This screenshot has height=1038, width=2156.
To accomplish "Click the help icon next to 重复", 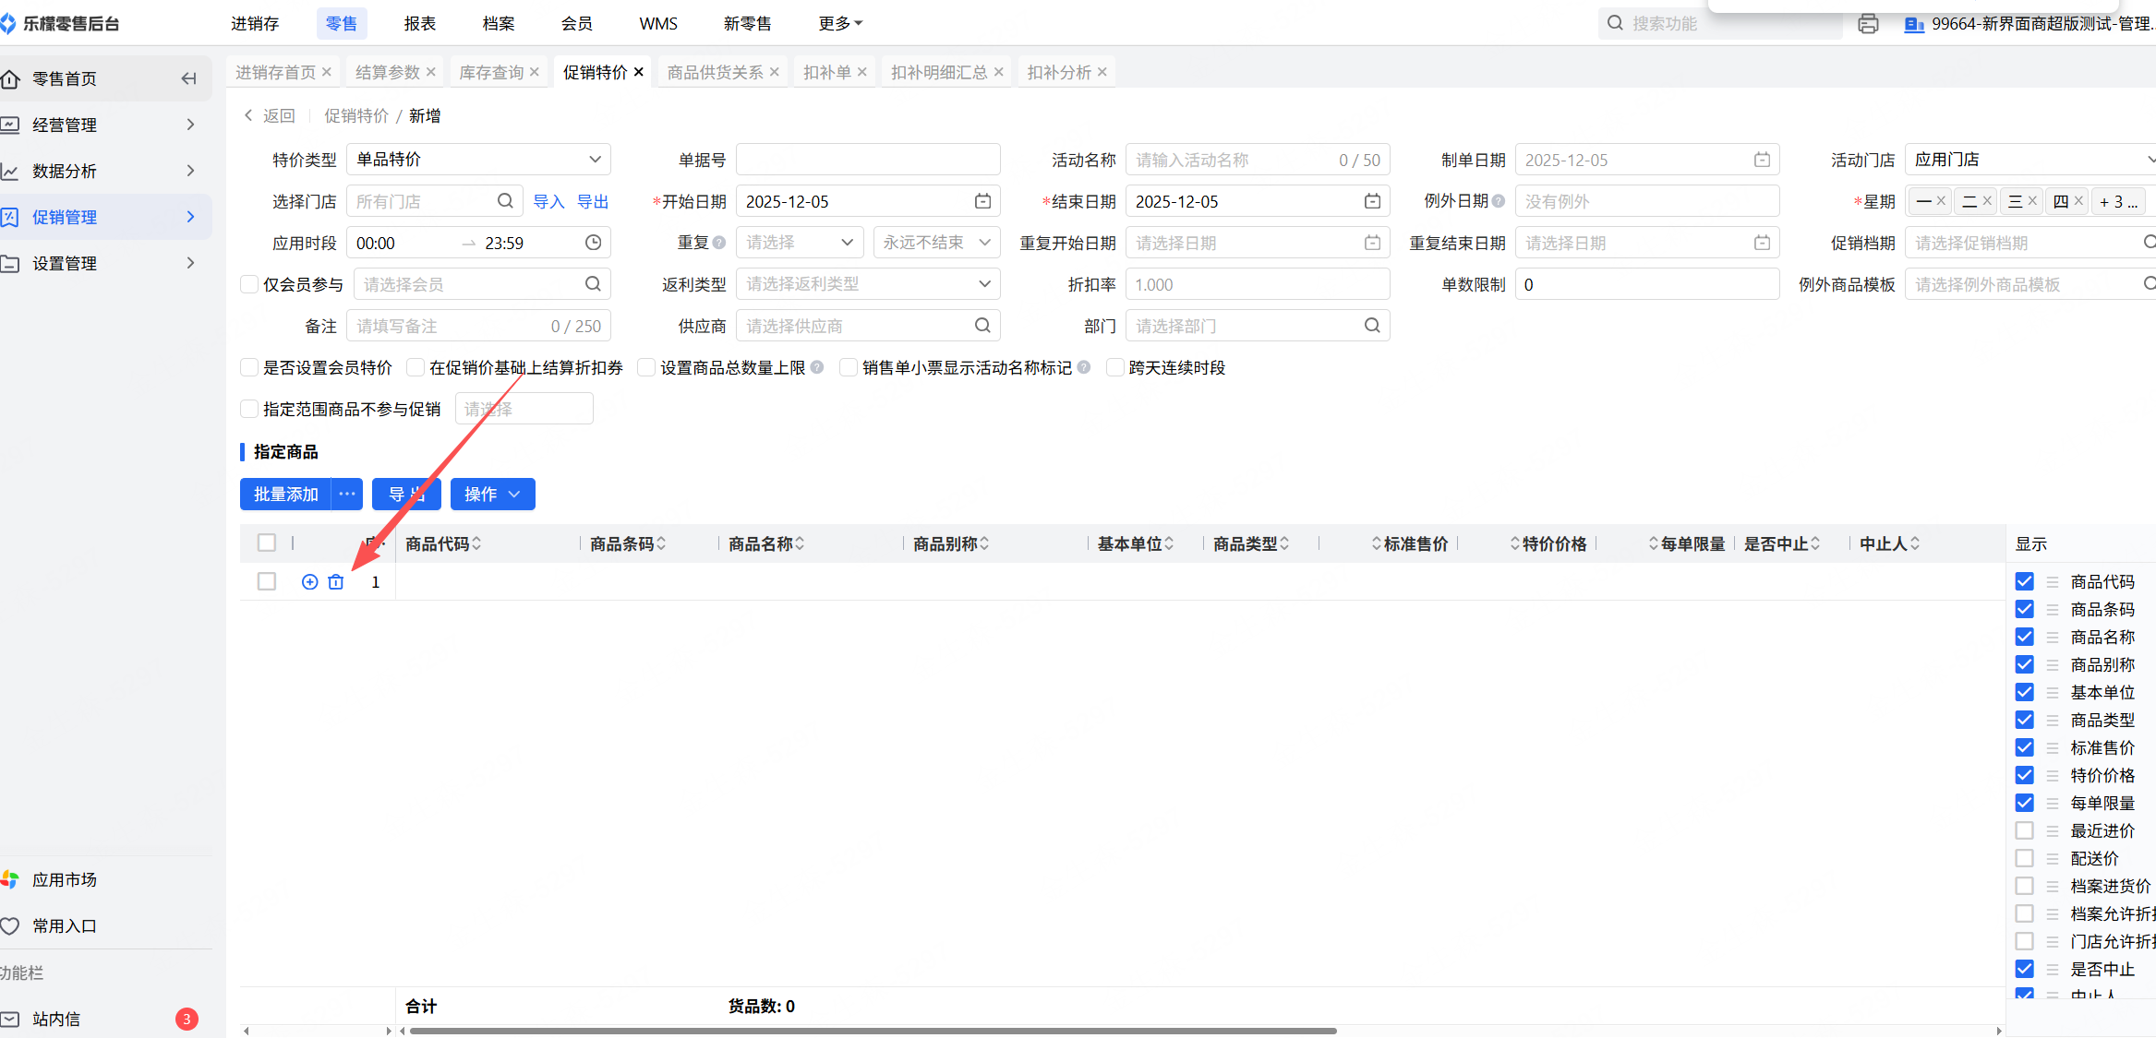I will coord(719,243).
